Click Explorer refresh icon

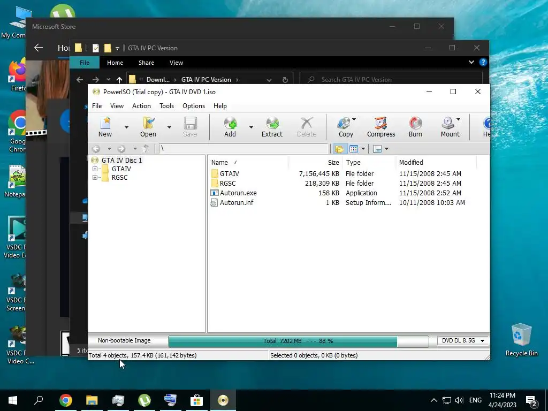[285, 80]
